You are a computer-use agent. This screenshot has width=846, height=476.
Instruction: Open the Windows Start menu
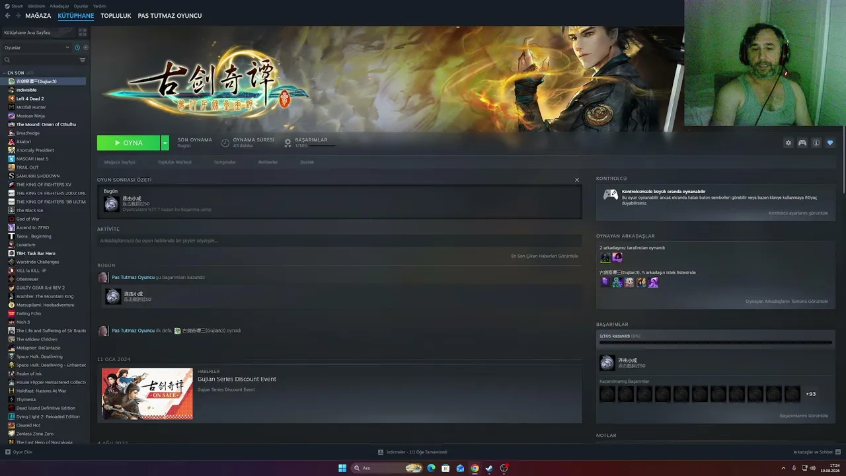click(x=342, y=468)
